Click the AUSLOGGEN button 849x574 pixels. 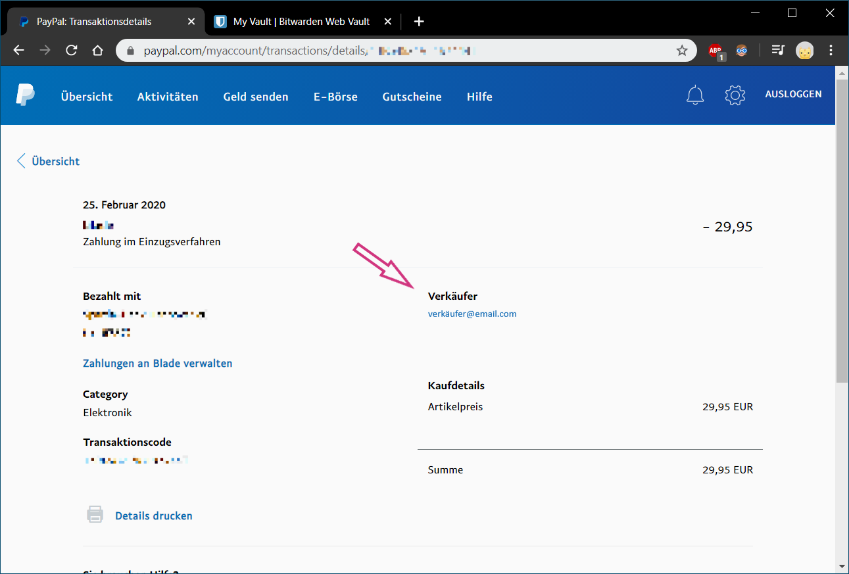793,94
